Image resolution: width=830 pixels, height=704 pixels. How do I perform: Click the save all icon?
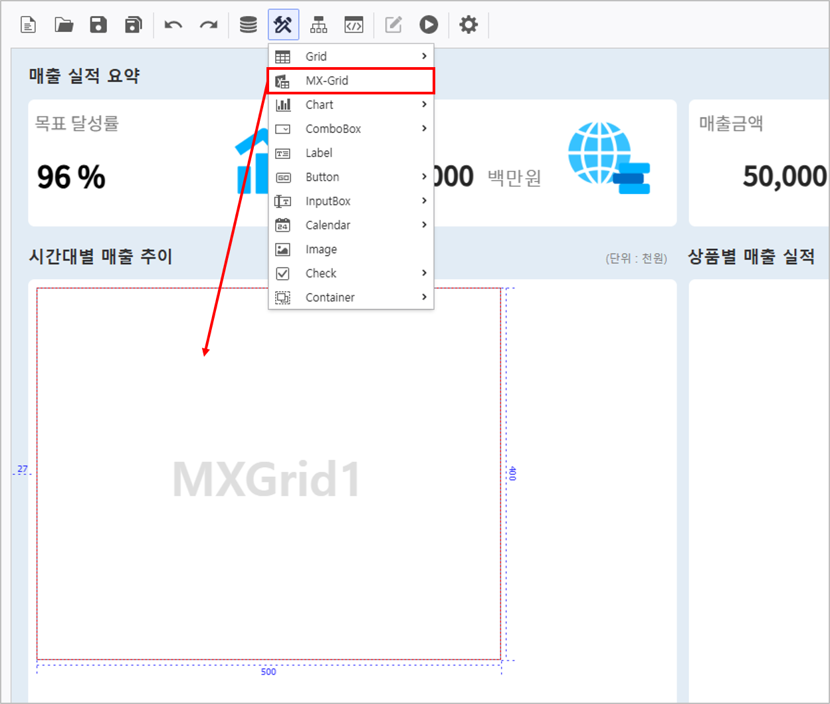click(x=134, y=25)
